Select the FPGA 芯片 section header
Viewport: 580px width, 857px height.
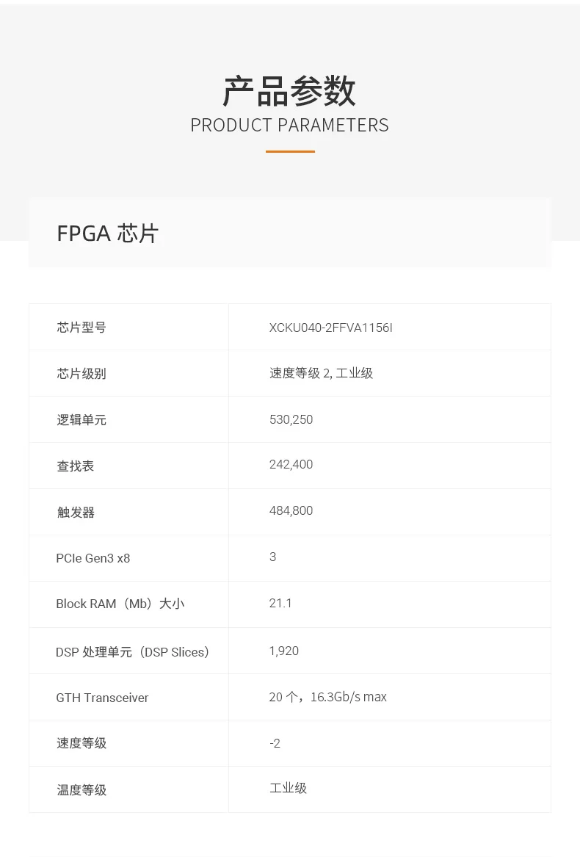tap(108, 234)
